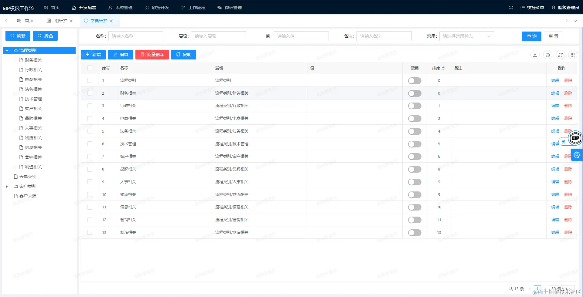Viewport: 583px width, 297px height.
Task: Check the row checkbox for 电商相关
Action: pos(90,118)
